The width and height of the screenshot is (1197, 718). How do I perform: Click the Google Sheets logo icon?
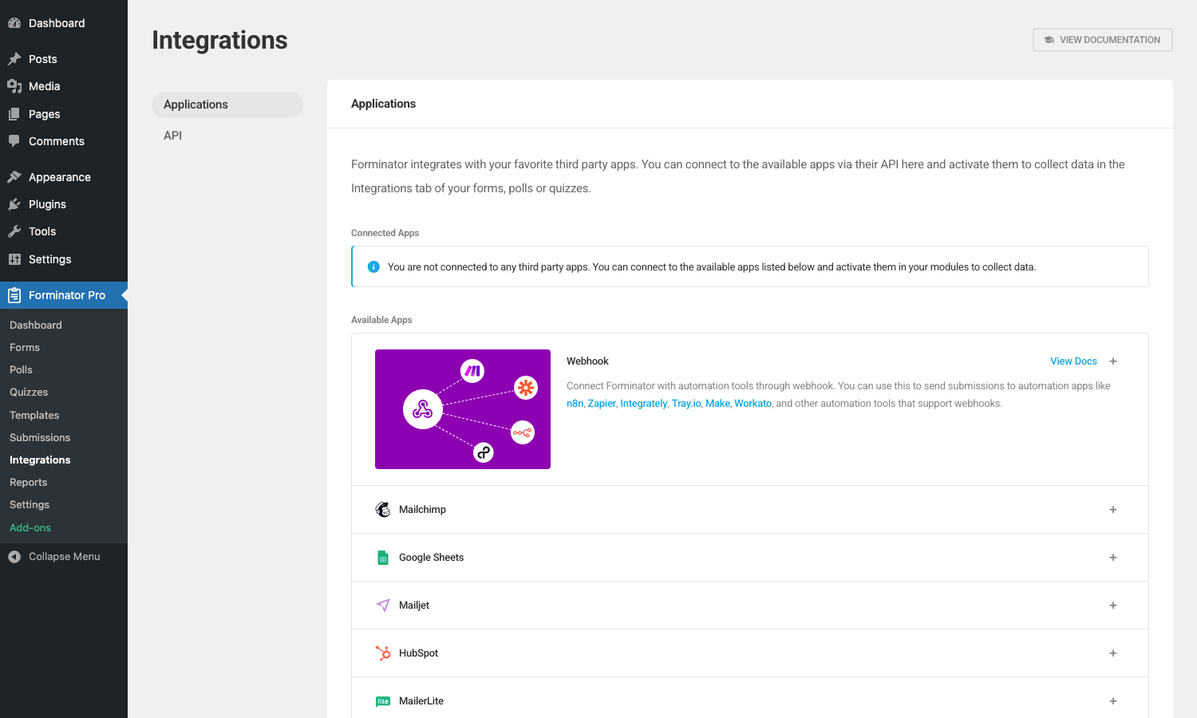click(x=383, y=558)
